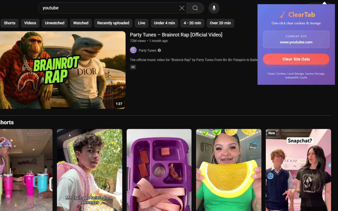Select the Shorts filter chip

[10, 23]
